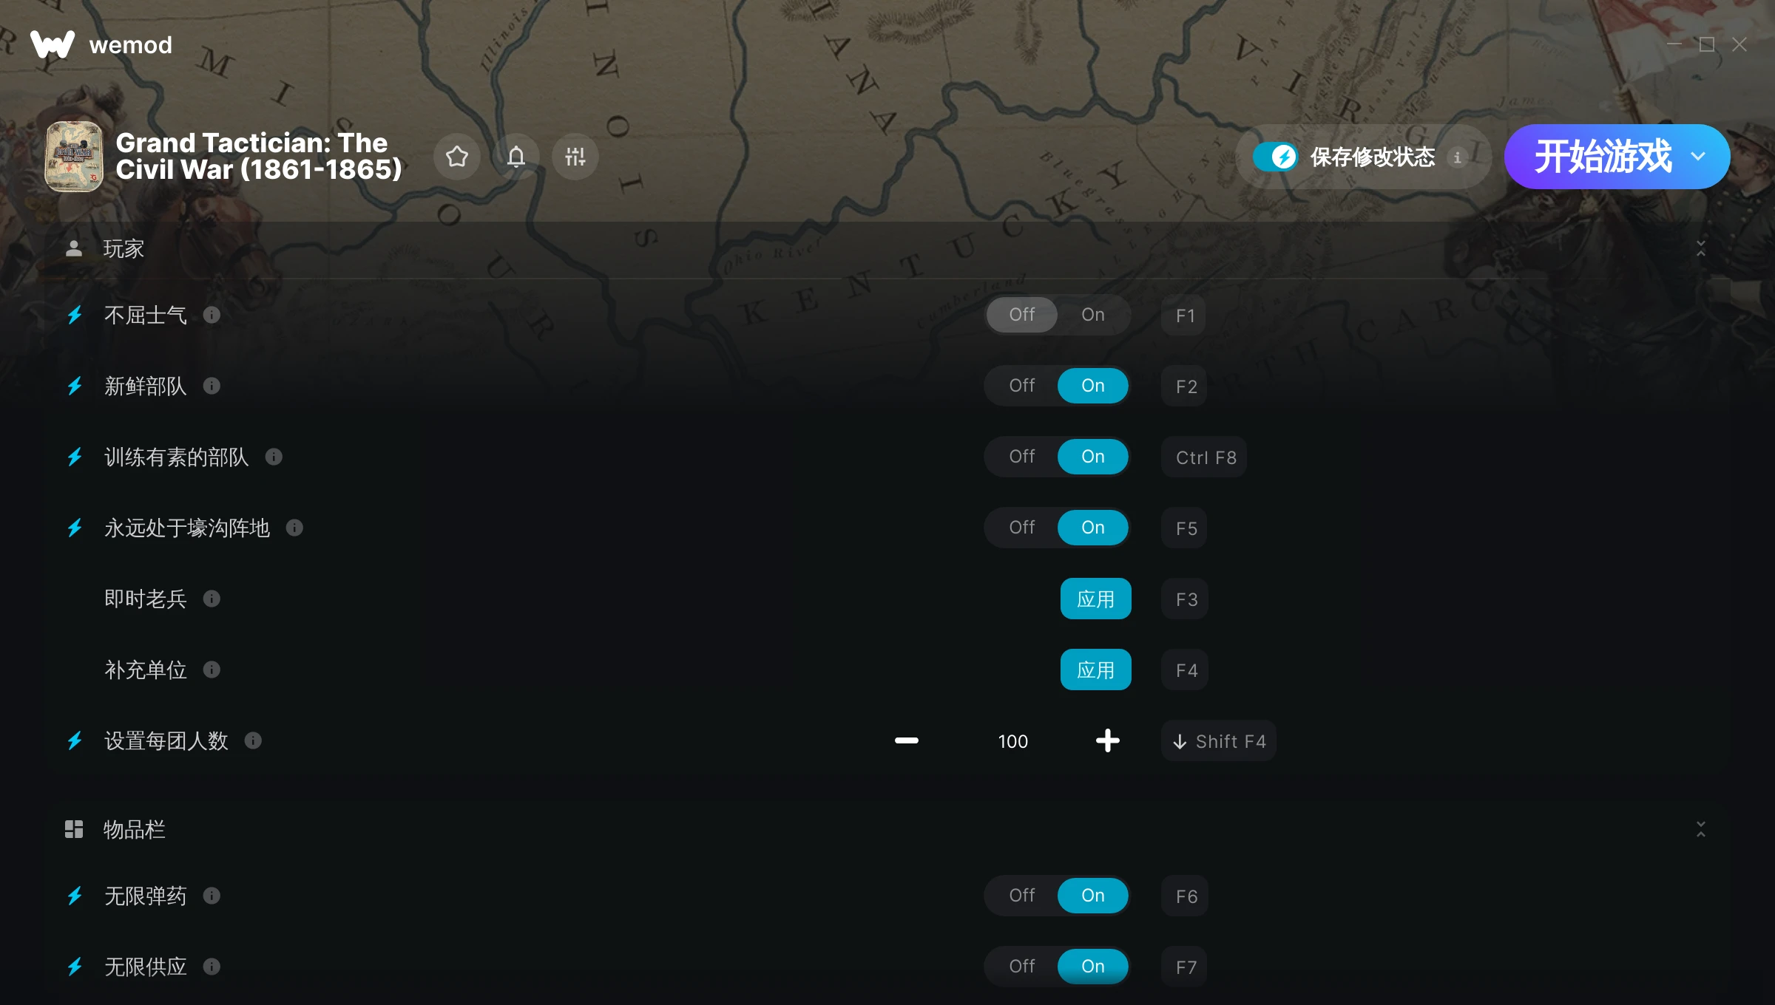Change the F7 hotkey for 无限供应
This screenshot has width=1775, height=1005.
click(x=1186, y=967)
